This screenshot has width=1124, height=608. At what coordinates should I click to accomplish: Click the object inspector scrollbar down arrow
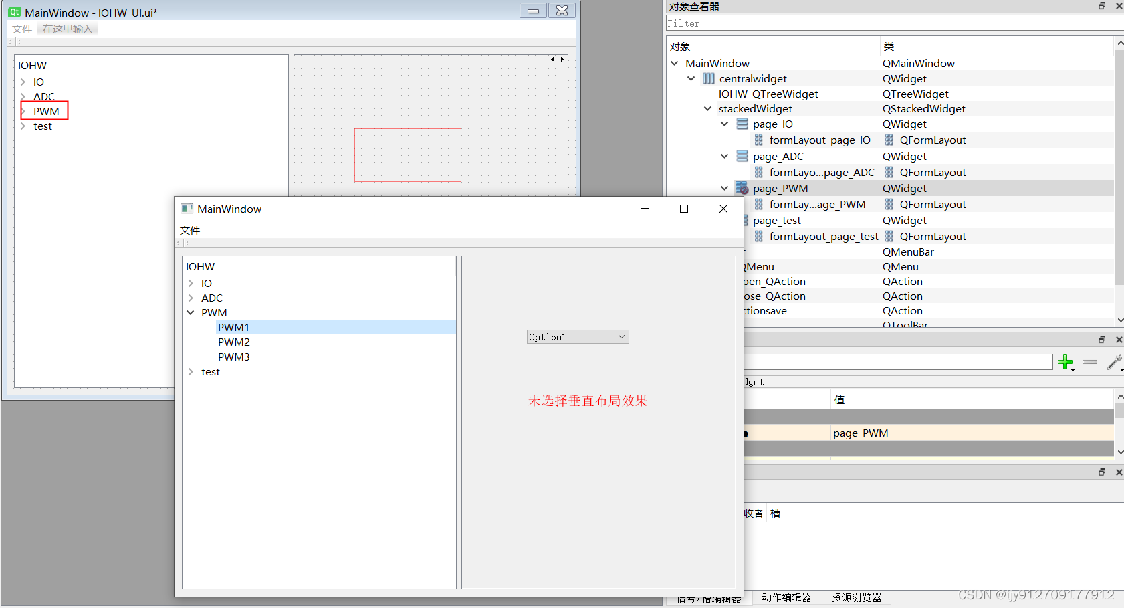1119,320
